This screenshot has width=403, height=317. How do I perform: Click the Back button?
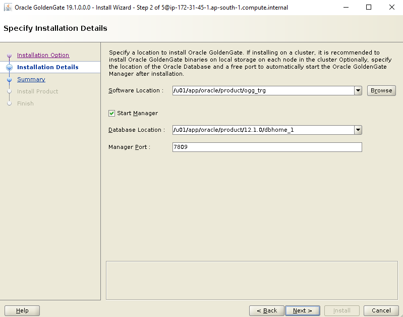pyautogui.click(x=267, y=310)
